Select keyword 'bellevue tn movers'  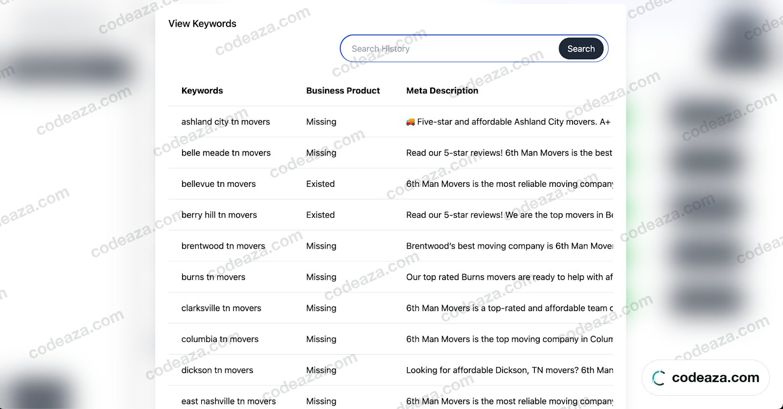point(219,184)
